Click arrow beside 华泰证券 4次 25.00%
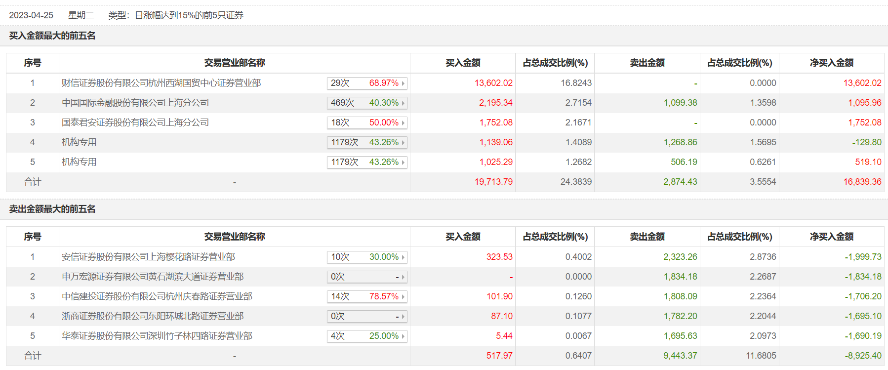 (403, 336)
